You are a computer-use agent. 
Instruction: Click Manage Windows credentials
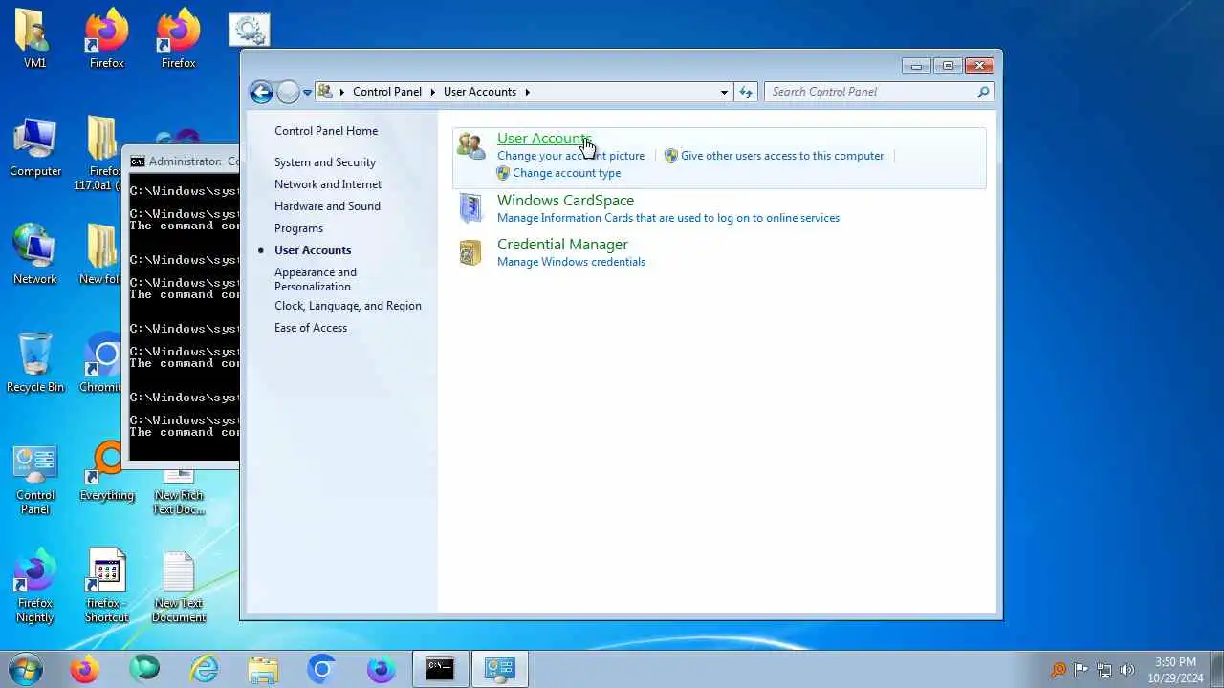coord(571,262)
